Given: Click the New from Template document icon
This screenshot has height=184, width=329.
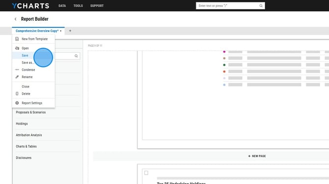Looking at the screenshot, I should 17,39.
